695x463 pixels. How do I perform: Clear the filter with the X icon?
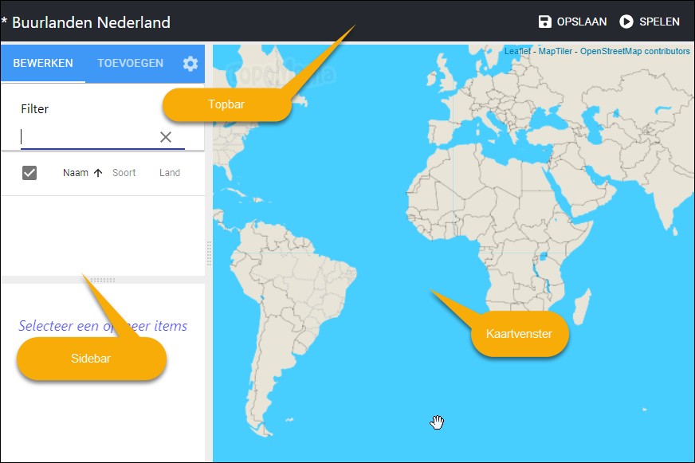point(166,137)
